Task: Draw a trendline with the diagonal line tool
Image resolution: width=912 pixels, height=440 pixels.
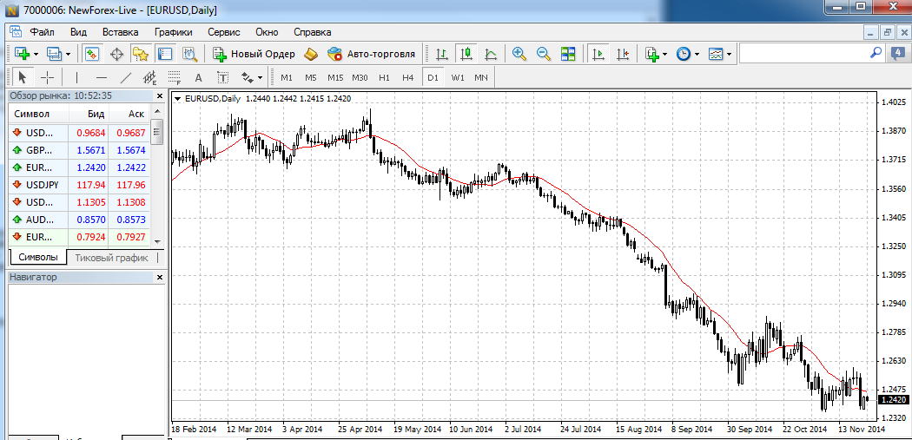Action: tap(125, 77)
